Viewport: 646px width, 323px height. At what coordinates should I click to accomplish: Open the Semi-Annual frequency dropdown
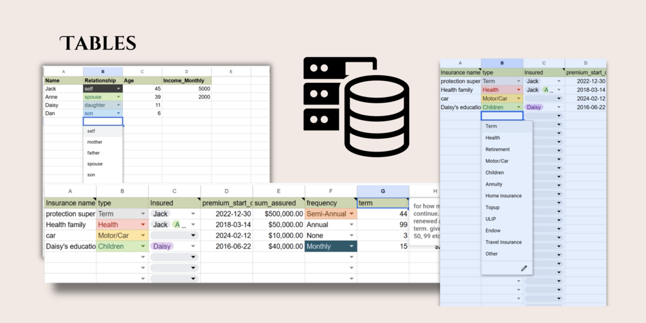(x=352, y=214)
